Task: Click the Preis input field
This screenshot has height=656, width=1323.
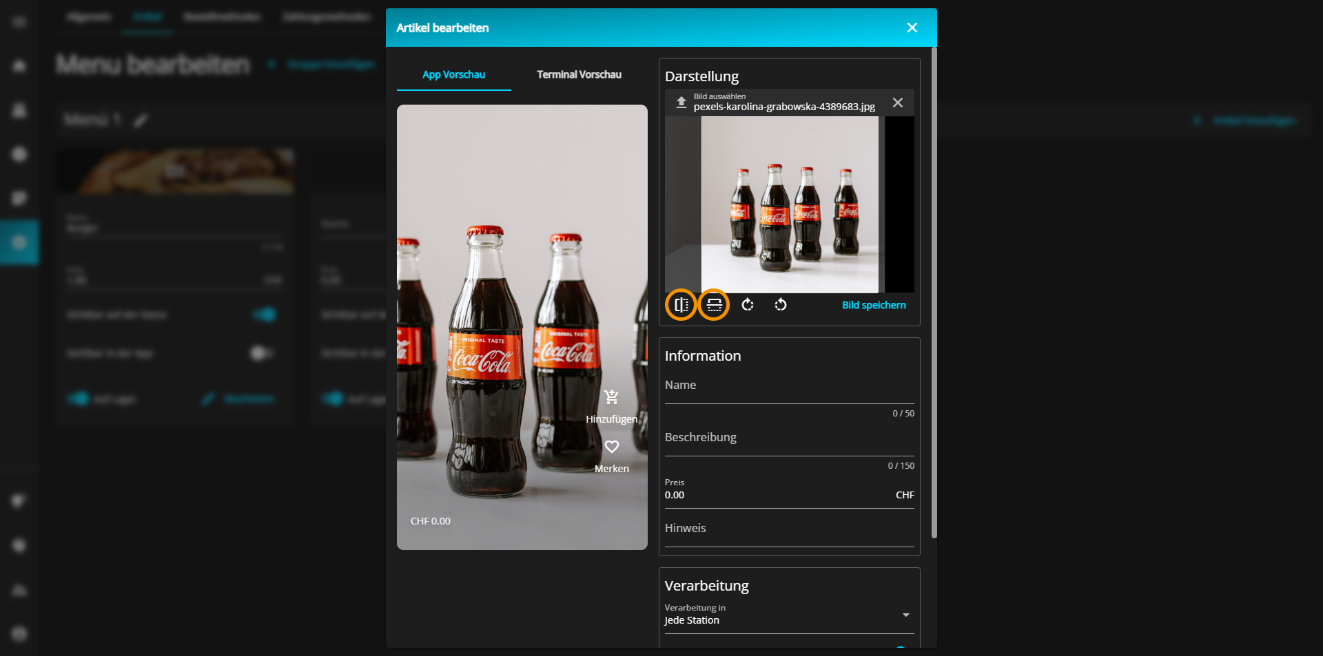Action: click(x=790, y=492)
